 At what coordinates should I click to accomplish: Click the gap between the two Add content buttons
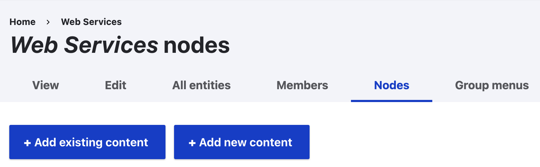[x=170, y=142]
